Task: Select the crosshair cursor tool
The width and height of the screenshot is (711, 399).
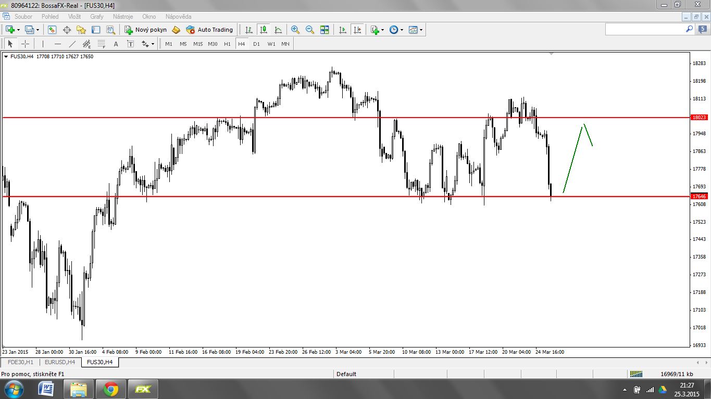Action: [x=25, y=44]
